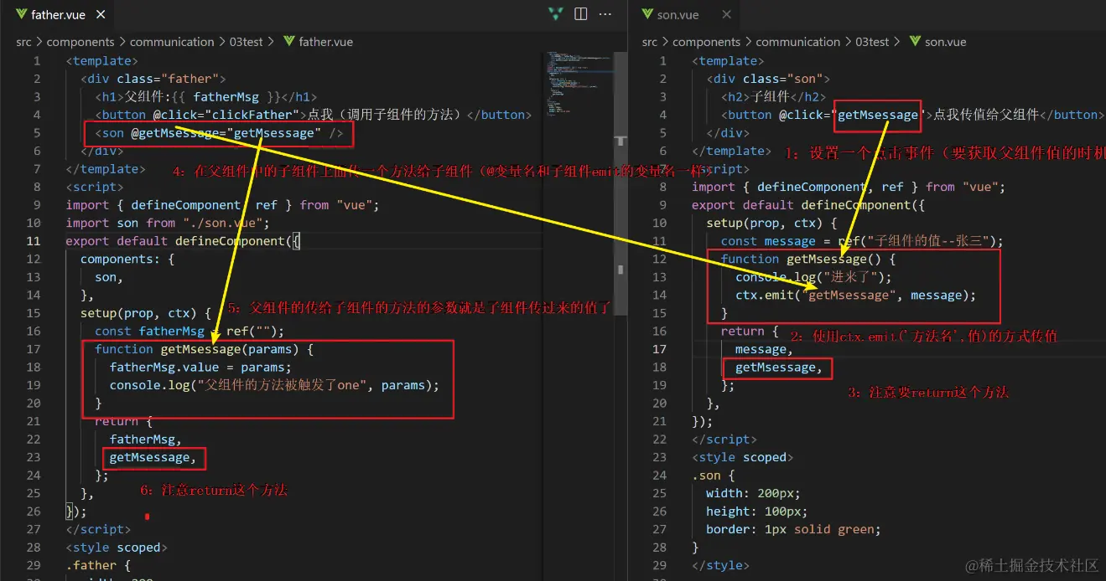Viewport: 1106px width, 581px height.
Task: Click the 'son,' line under components
Action: 110,277
